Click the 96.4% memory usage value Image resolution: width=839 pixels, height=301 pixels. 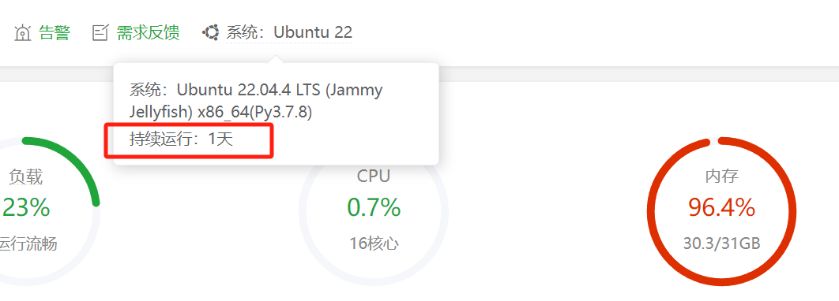click(721, 207)
